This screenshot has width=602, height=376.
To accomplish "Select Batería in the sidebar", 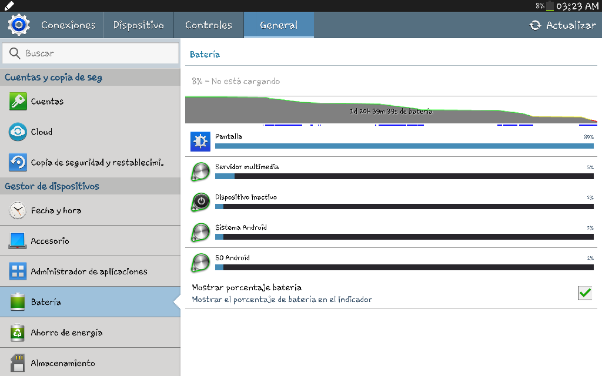I will (90, 302).
